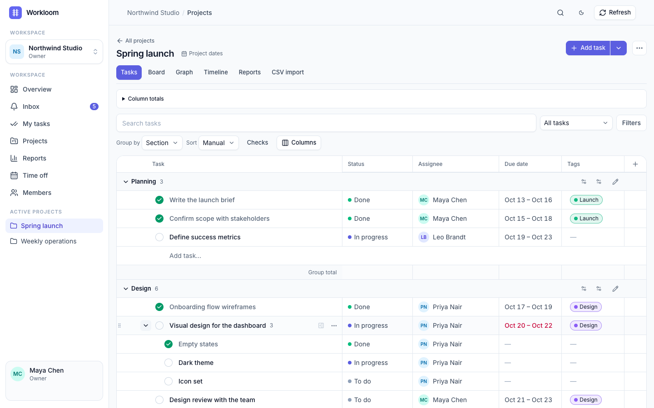Uncheck Write the launch brief task
Screen dimensions: 654x408
coord(159,200)
